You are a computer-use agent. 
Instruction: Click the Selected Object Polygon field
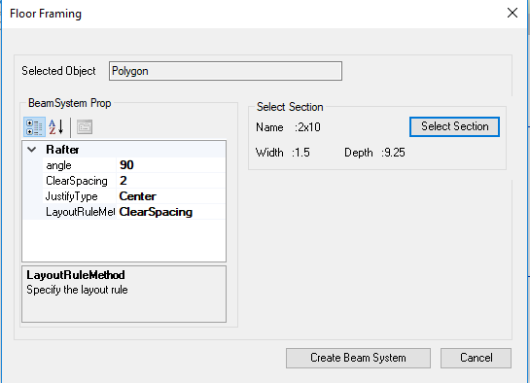tap(226, 71)
